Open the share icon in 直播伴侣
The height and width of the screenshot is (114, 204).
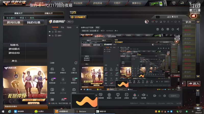(178, 29)
